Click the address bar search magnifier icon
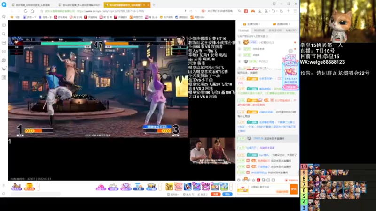The image size is (376, 211). (239, 11)
